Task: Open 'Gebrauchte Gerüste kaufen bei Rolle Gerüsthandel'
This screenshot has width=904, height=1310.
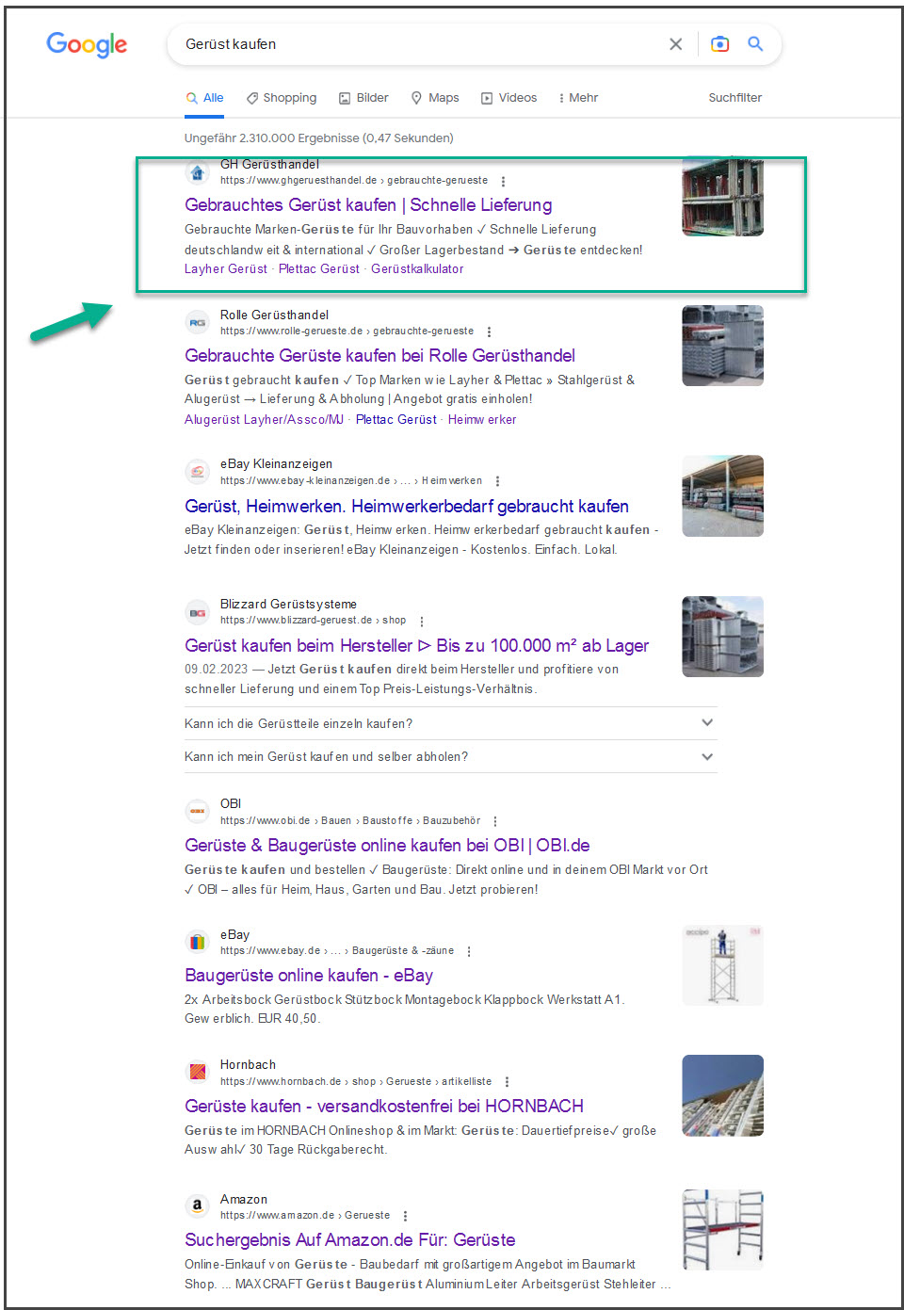Action: coord(379,356)
